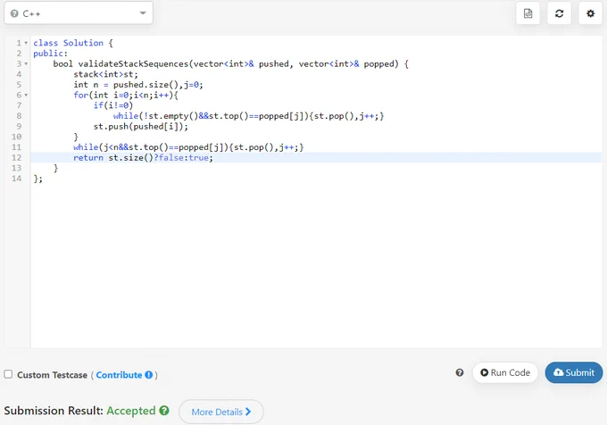Run the code with Run Code button

(505, 372)
